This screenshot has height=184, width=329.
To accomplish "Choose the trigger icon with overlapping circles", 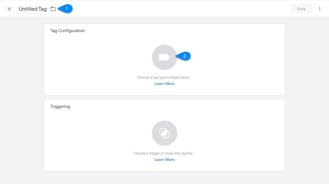I will [x=164, y=133].
